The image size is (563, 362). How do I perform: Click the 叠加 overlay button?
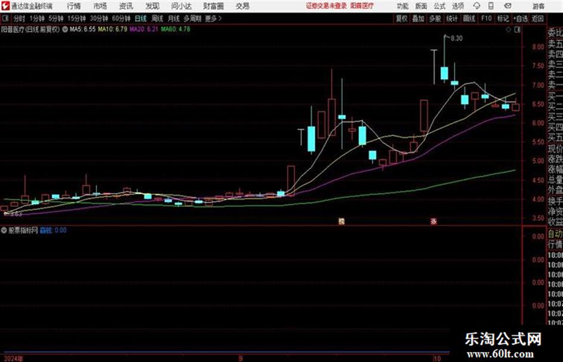418,18
